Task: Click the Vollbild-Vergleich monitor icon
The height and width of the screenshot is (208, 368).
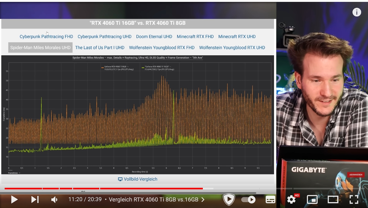Action: pyautogui.click(x=120, y=179)
